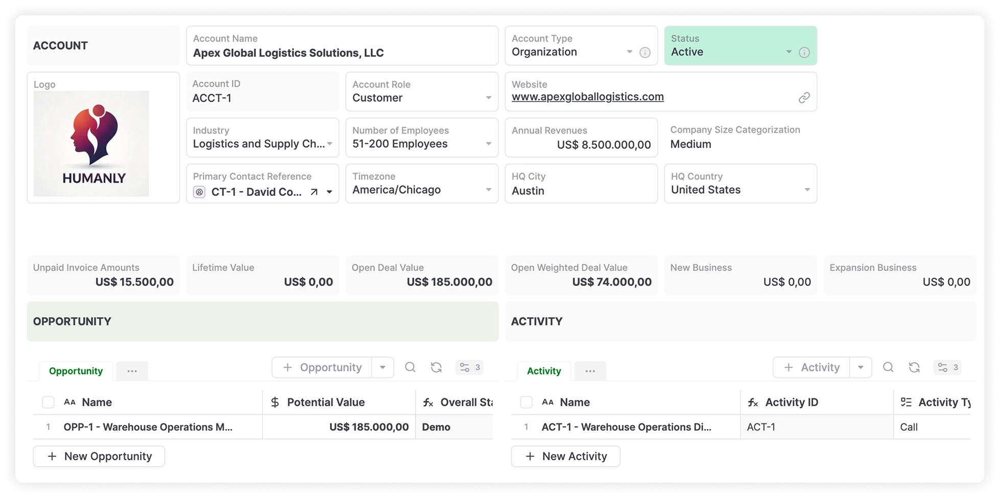Image resolution: width=1000 pixels, height=498 pixels.
Task: Open more tabs next to Opportunity tab
Action: click(x=132, y=371)
